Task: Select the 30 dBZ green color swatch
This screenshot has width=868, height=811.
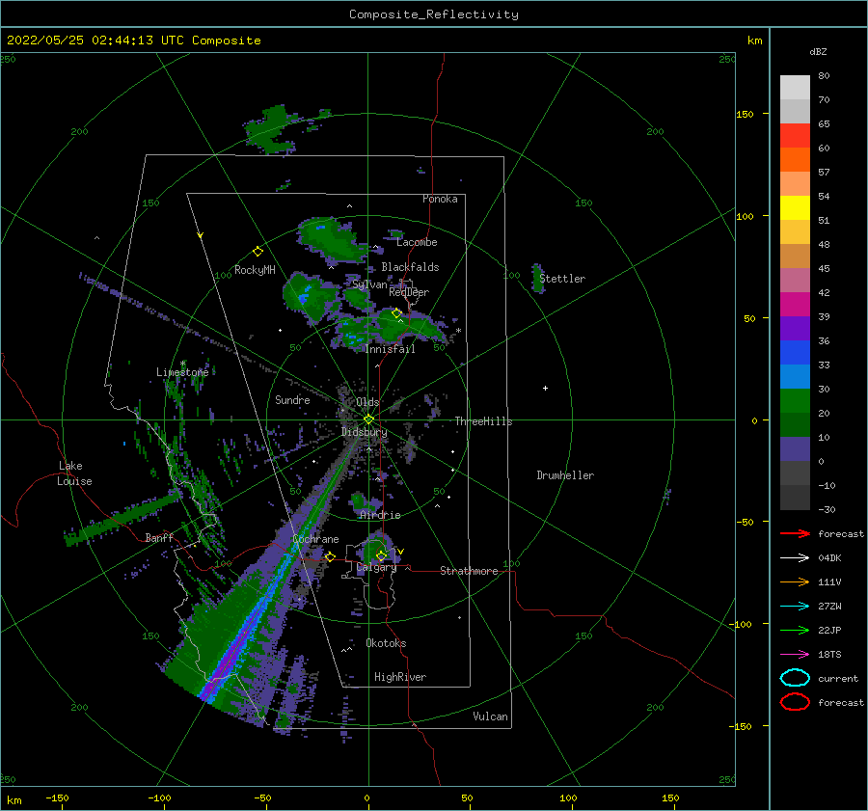Action: tap(795, 400)
